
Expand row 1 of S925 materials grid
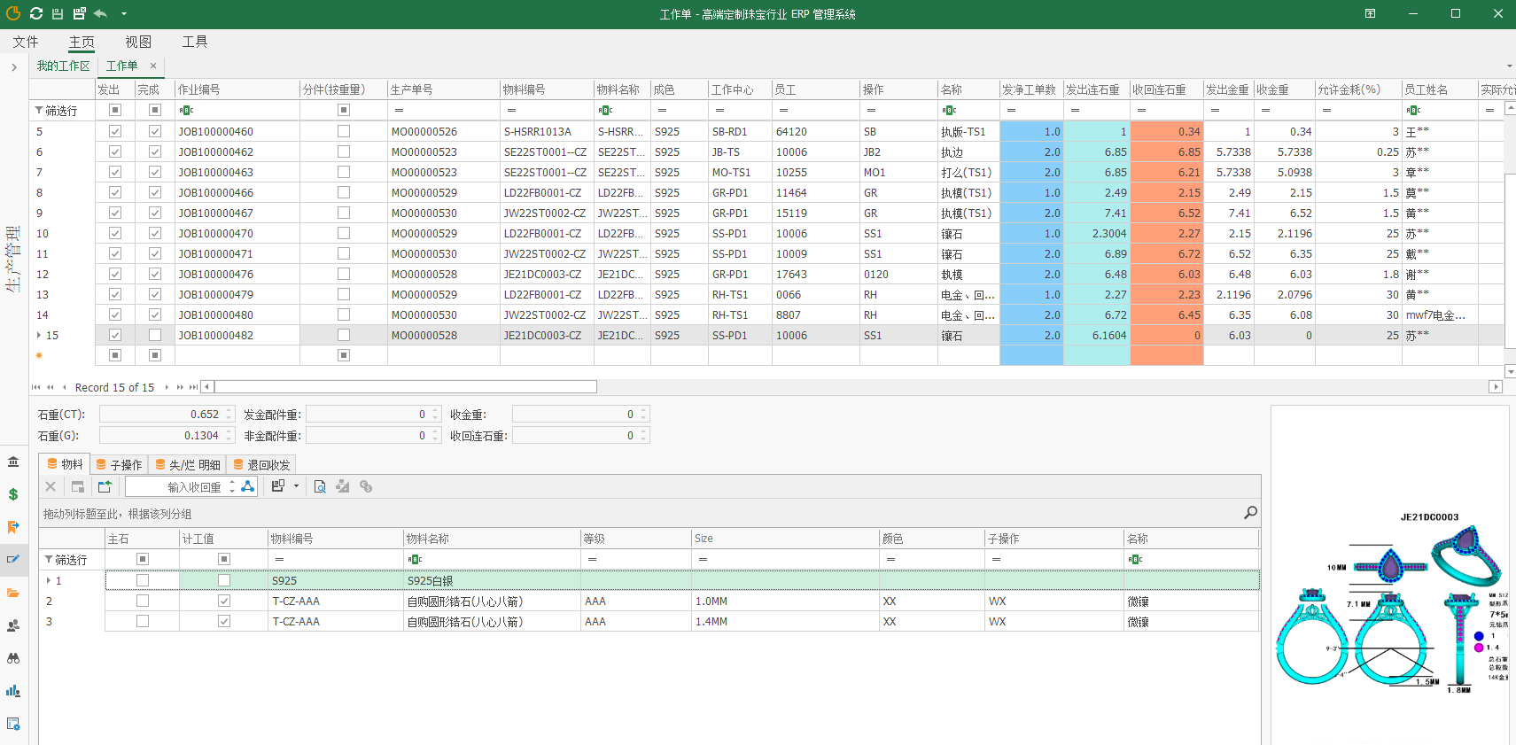tap(48, 581)
